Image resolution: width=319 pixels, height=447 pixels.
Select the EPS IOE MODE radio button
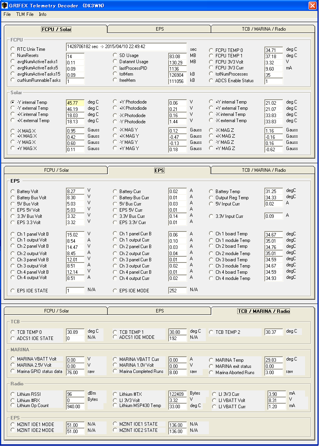click(115, 290)
